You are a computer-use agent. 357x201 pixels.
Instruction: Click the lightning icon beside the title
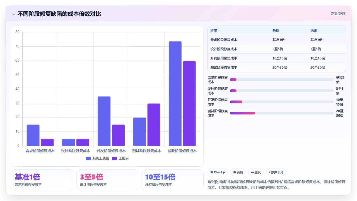(x=13, y=14)
